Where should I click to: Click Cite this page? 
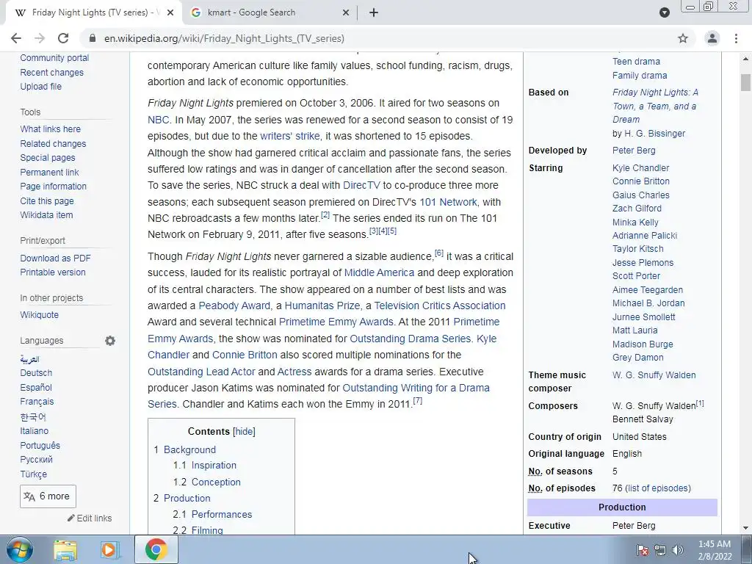(47, 201)
